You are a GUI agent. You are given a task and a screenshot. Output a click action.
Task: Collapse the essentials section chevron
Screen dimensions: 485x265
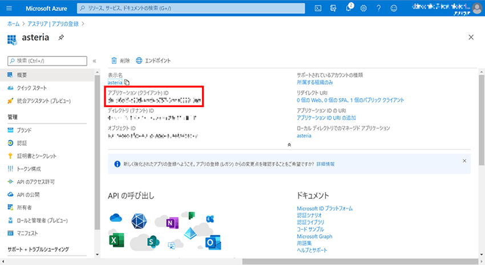[x=289, y=145]
